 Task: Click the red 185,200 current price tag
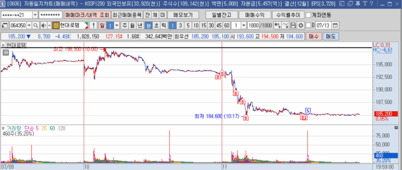[386, 114]
